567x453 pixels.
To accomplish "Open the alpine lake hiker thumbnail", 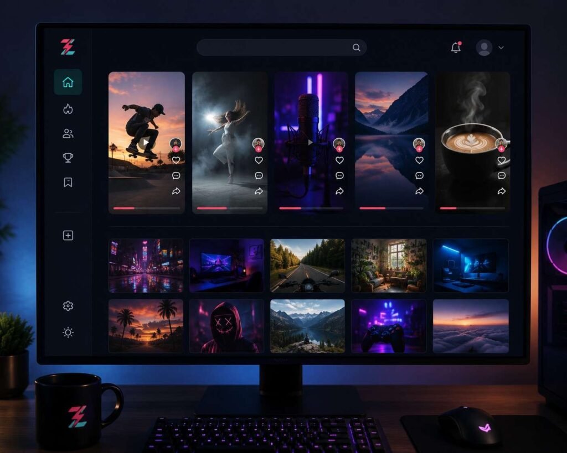I will (x=308, y=326).
